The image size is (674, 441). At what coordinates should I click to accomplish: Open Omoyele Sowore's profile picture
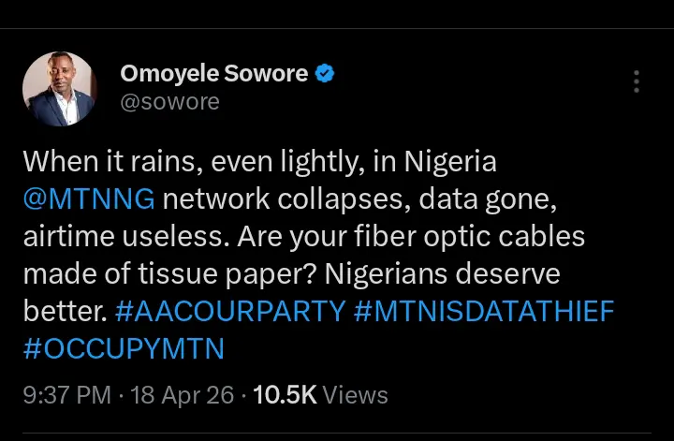click(59, 89)
